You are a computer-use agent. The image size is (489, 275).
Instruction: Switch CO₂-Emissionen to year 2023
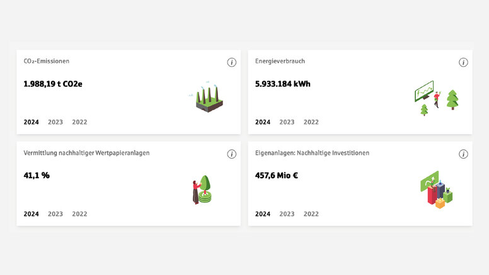[55, 122]
